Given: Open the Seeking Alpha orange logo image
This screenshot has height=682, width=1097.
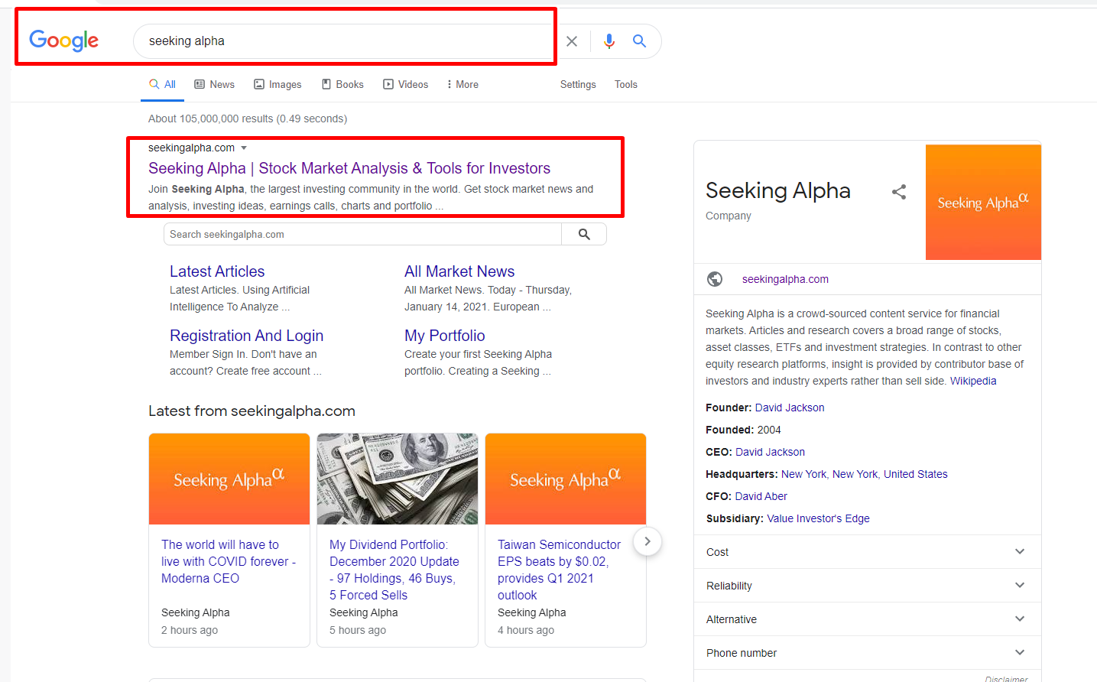Looking at the screenshot, I should (x=983, y=203).
